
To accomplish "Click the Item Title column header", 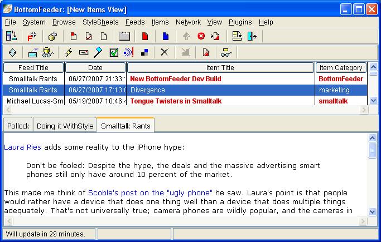I will (x=220, y=67).
